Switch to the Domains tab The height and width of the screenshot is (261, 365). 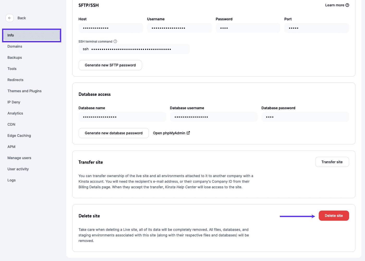15,46
